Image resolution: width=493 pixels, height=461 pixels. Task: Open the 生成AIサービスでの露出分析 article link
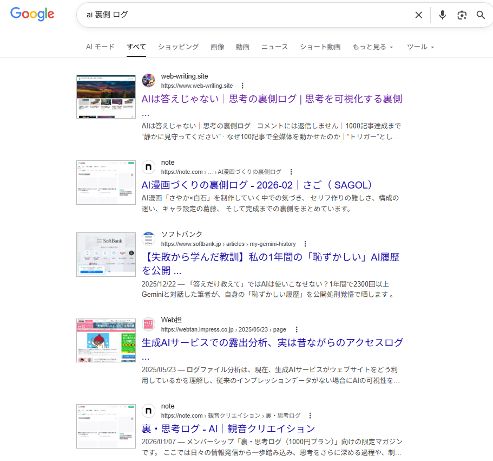[272, 343]
